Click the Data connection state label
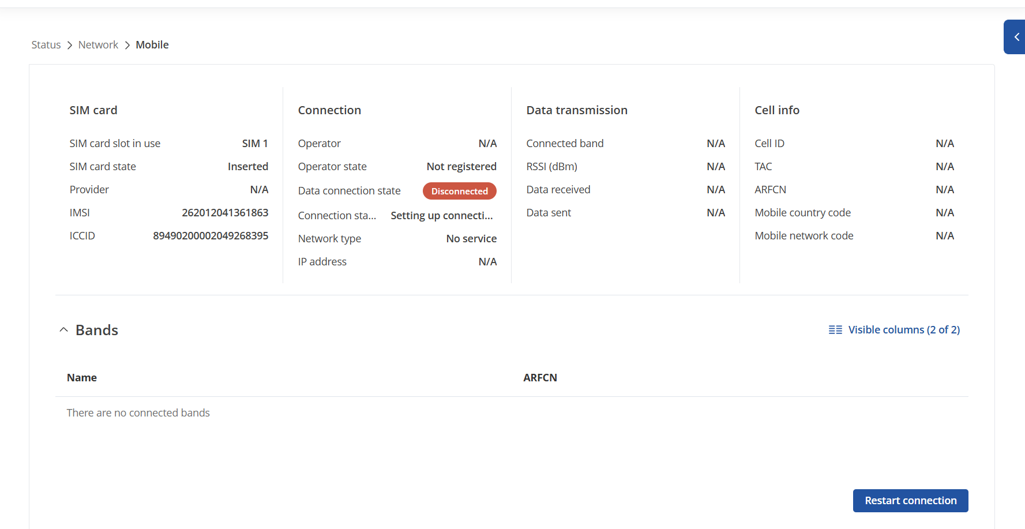The width and height of the screenshot is (1025, 529). tap(349, 191)
